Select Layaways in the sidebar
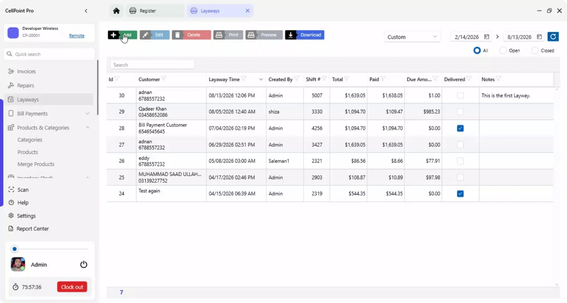Screen dimensions: 567x303 [49, 100]
